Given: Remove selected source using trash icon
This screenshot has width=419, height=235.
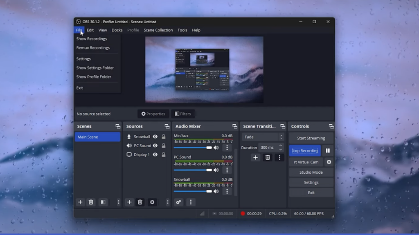Looking at the screenshot, I should point(140,202).
